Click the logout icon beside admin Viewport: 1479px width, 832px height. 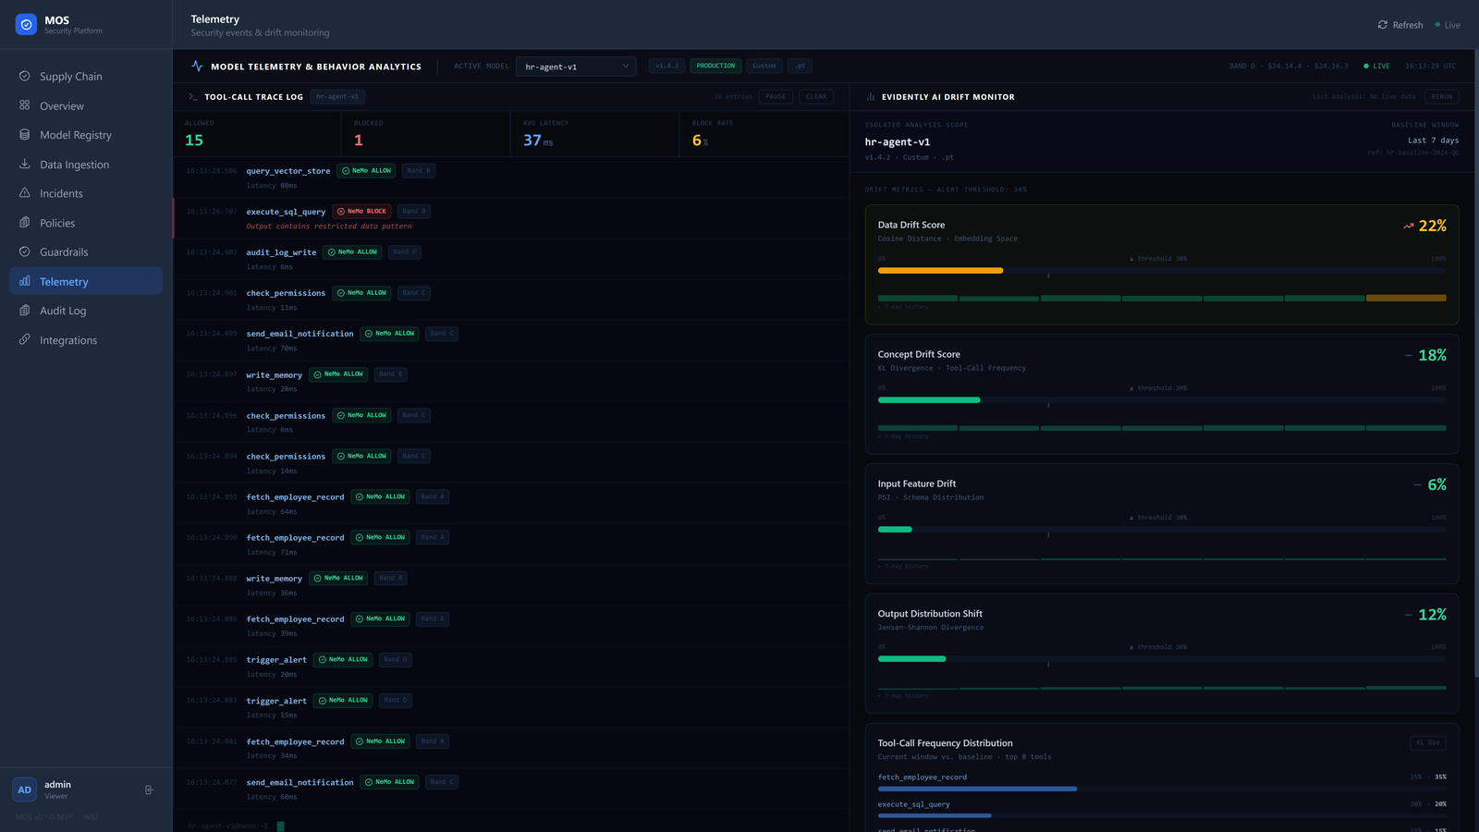[x=149, y=789]
